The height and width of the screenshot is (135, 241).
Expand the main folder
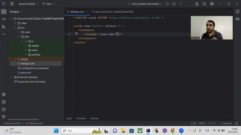[x=19, y=32]
